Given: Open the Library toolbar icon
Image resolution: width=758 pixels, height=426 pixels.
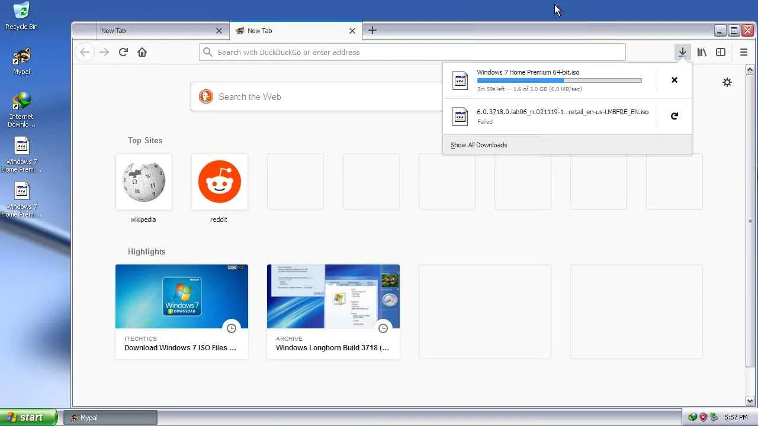Looking at the screenshot, I should [x=702, y=52].
